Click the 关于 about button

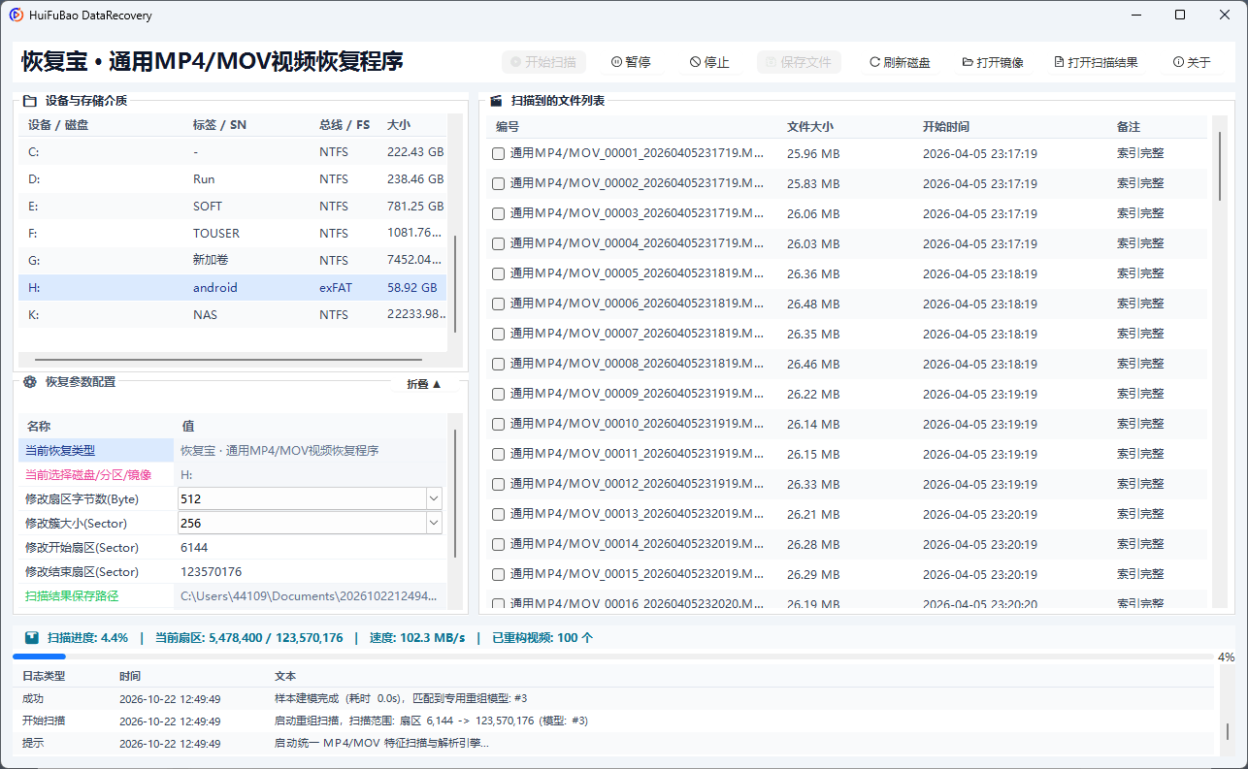pos(1192,62)
